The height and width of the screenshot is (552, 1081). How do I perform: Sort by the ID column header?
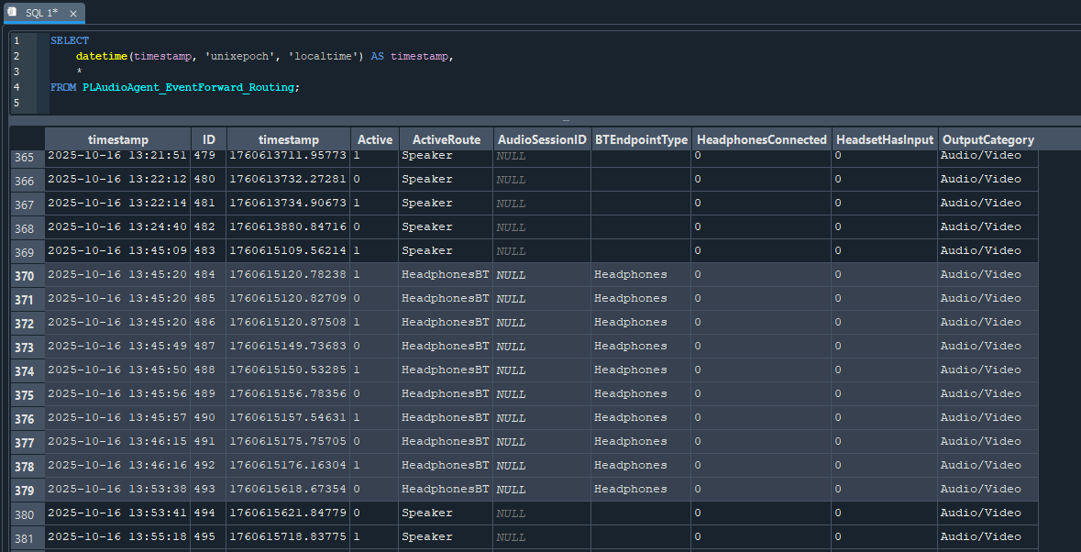point(208,139)
